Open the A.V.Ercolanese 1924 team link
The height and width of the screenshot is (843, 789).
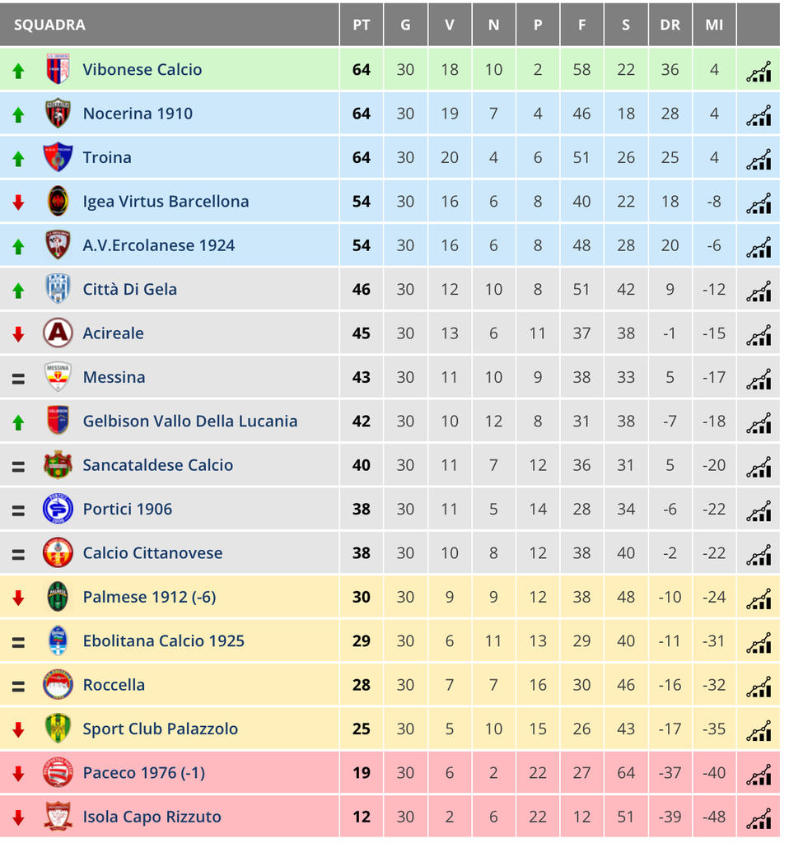159,245
